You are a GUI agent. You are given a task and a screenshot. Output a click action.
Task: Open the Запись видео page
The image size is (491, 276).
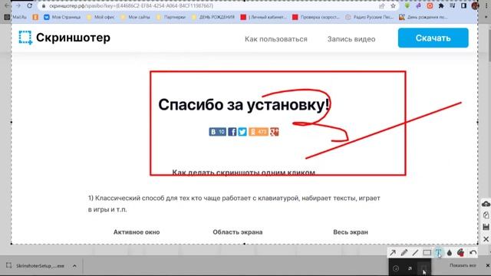click(351, 39)
